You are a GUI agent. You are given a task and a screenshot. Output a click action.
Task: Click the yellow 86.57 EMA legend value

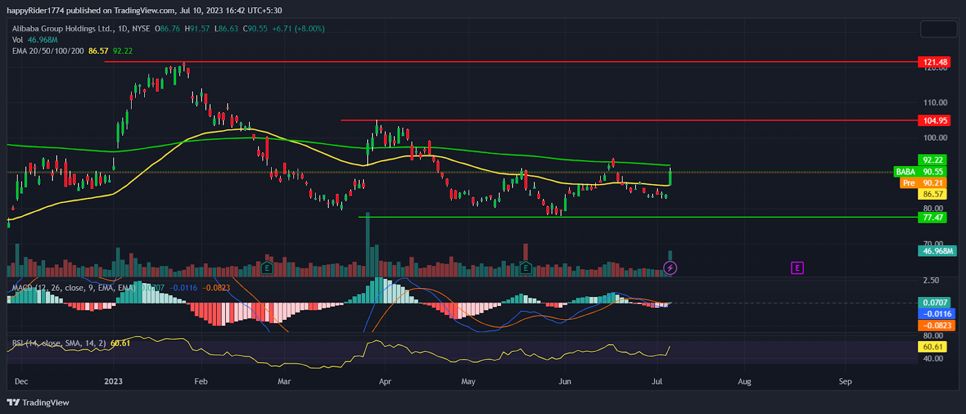point(98,51)
